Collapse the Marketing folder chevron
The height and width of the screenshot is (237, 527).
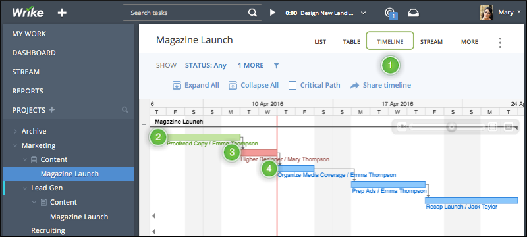pos(15,145)
